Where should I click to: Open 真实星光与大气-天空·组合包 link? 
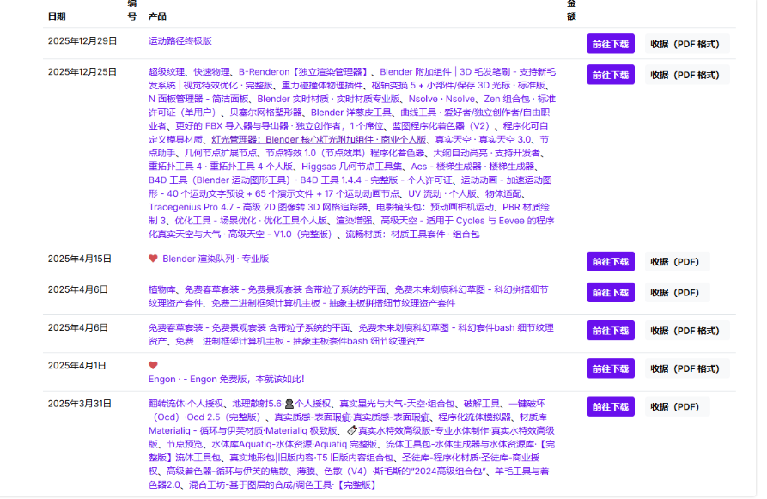coord(397,404)
